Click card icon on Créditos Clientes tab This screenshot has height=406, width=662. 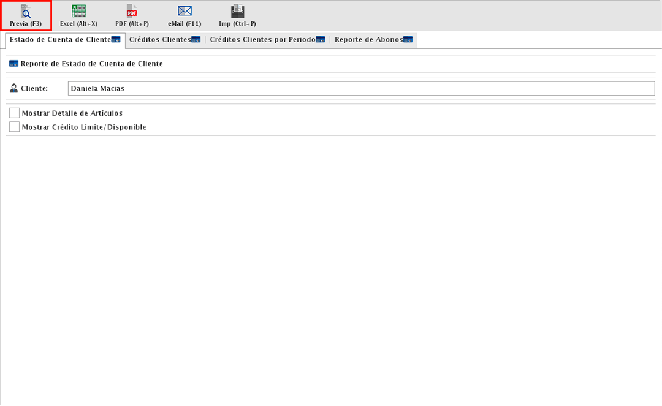196,40
